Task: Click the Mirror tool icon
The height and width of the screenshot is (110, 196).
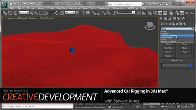Action: click(139, 13)
